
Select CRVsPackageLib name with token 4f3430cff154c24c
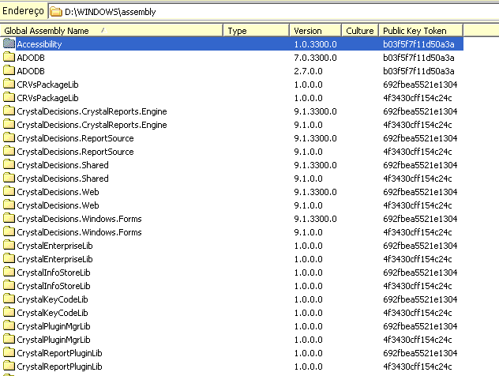tap(47, 98)
